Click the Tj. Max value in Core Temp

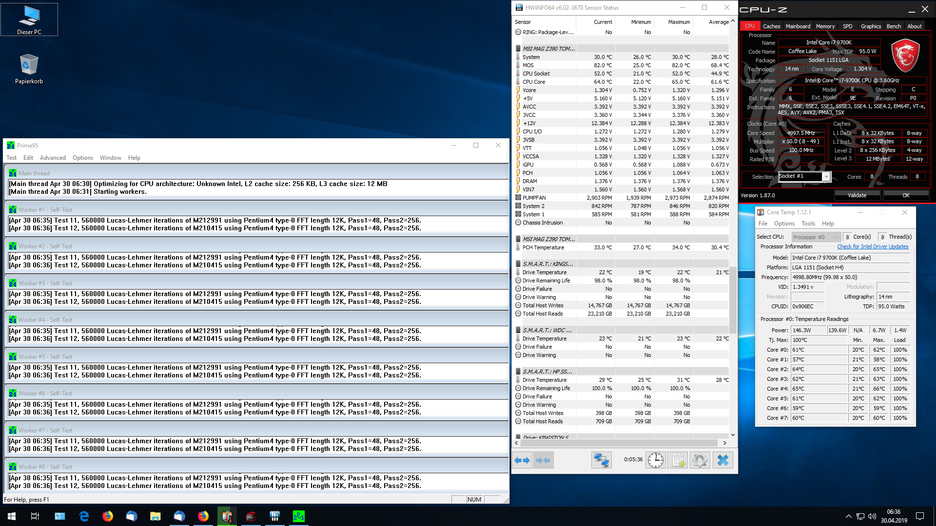coord(819,340)
